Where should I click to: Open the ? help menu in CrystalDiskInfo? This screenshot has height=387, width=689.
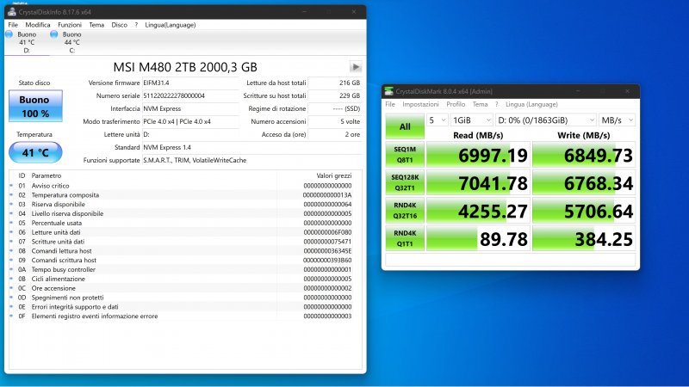[136, 25]
